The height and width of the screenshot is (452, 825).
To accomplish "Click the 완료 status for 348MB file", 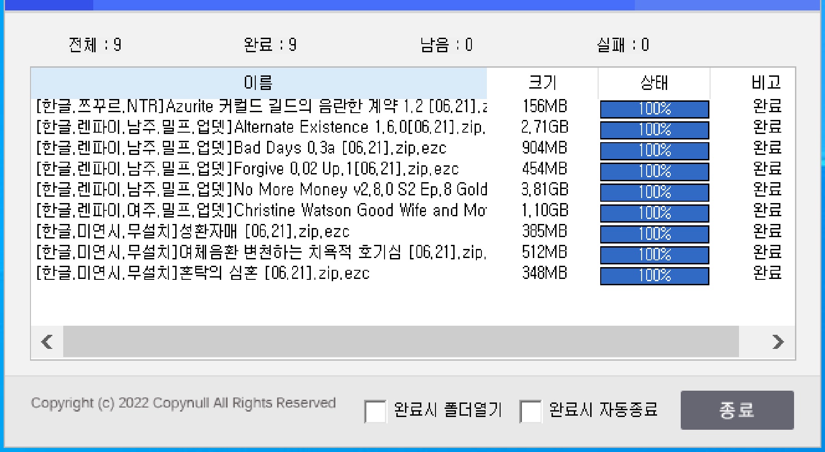I will click(x=767, y=273).
